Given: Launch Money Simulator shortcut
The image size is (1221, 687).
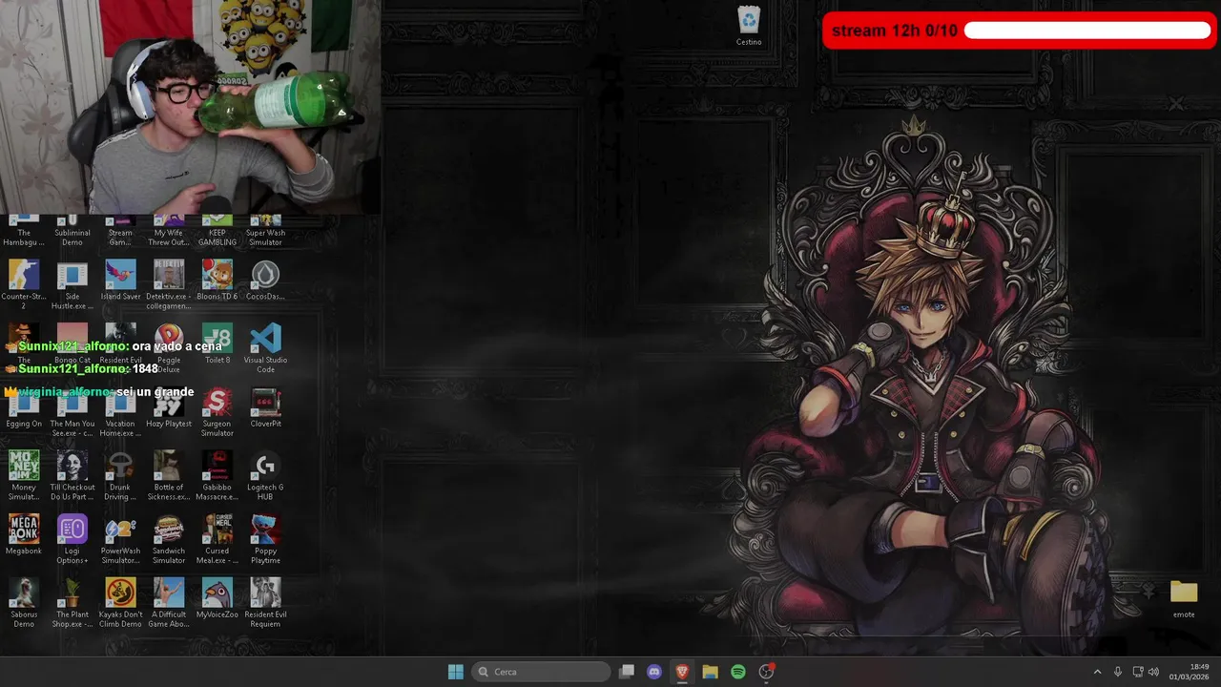Looking at the screenshot, I should pyautogui.click(x=24, y=475).
